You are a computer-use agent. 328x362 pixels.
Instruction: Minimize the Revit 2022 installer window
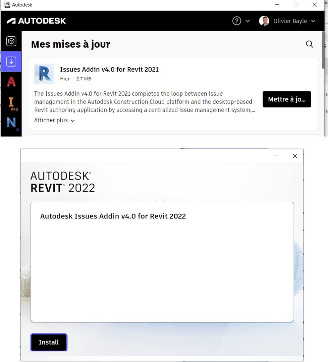pos(275,156)
